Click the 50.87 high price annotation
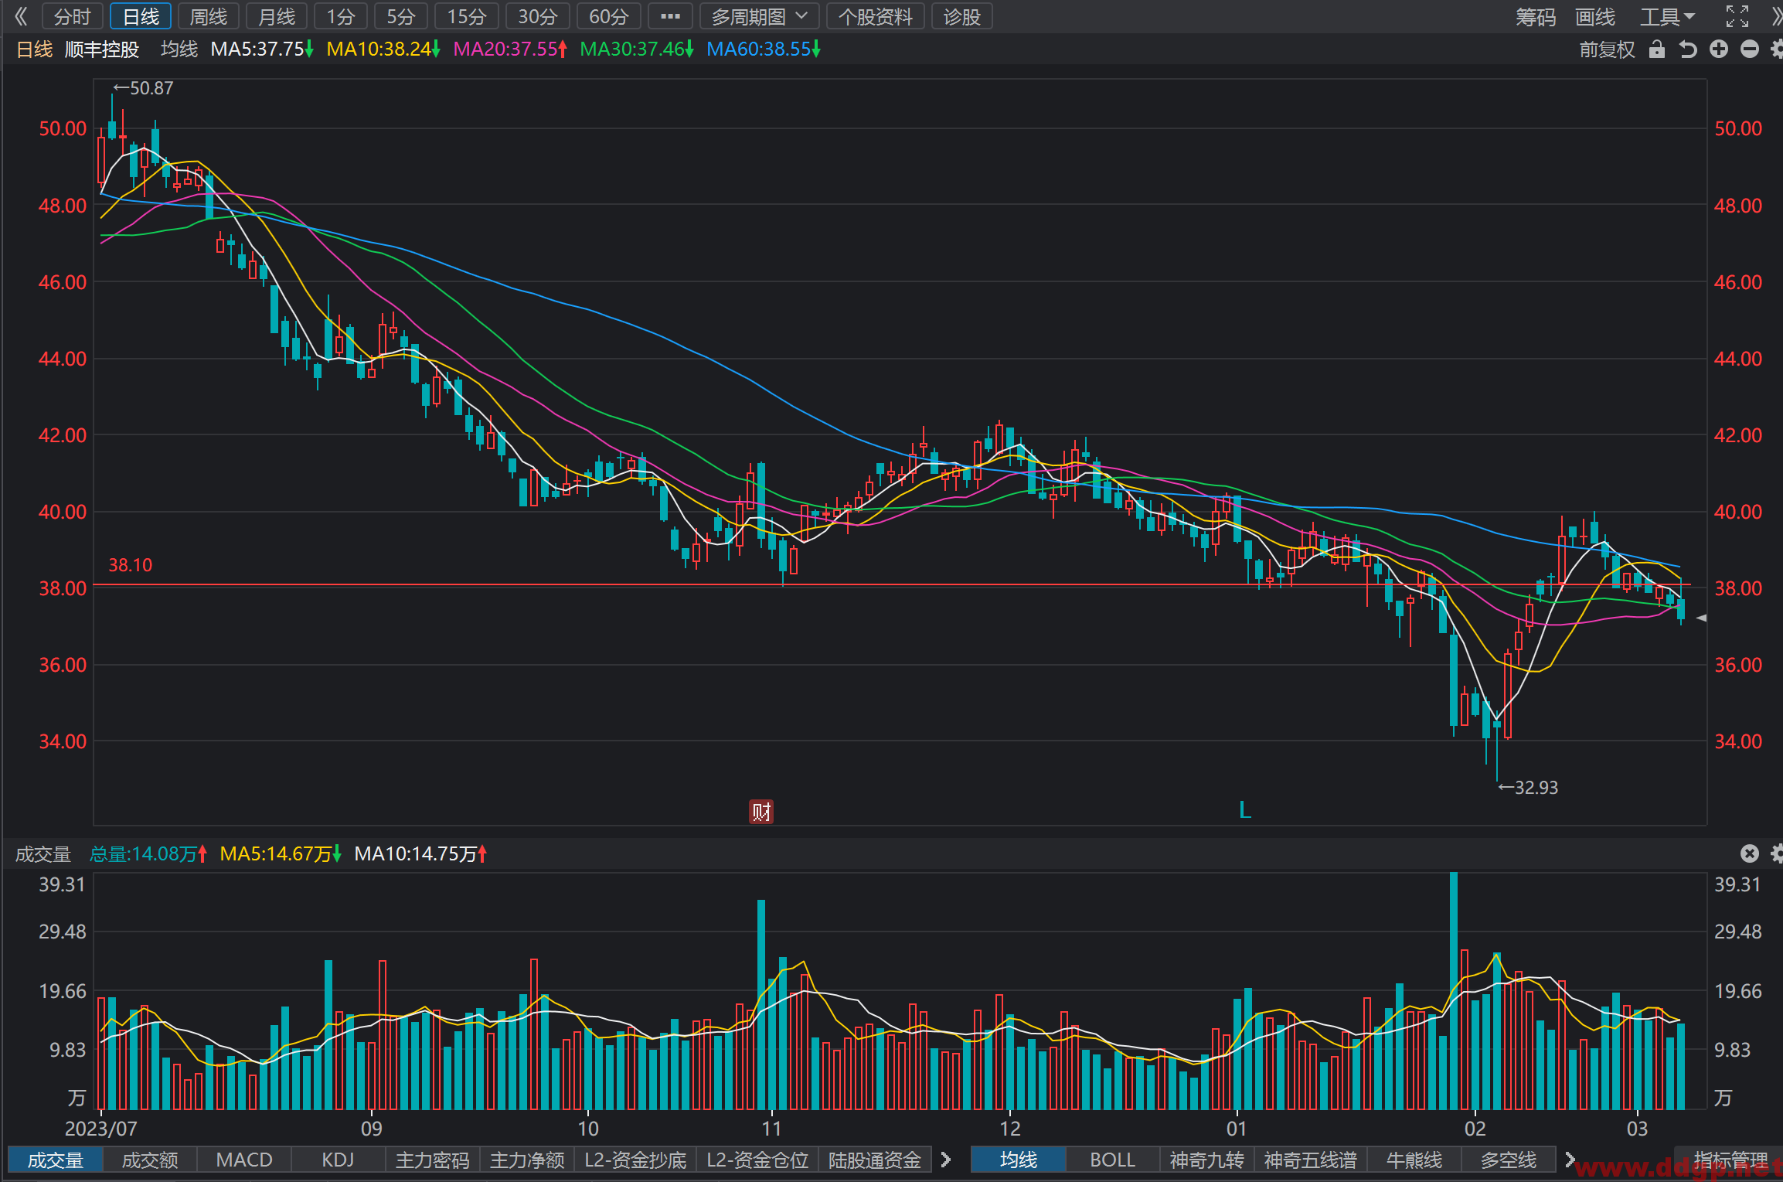 click(x=143, y=88)
